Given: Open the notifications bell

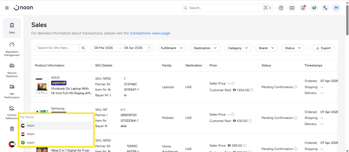Looking at the screenshot, I should click(x=303, y=8).
